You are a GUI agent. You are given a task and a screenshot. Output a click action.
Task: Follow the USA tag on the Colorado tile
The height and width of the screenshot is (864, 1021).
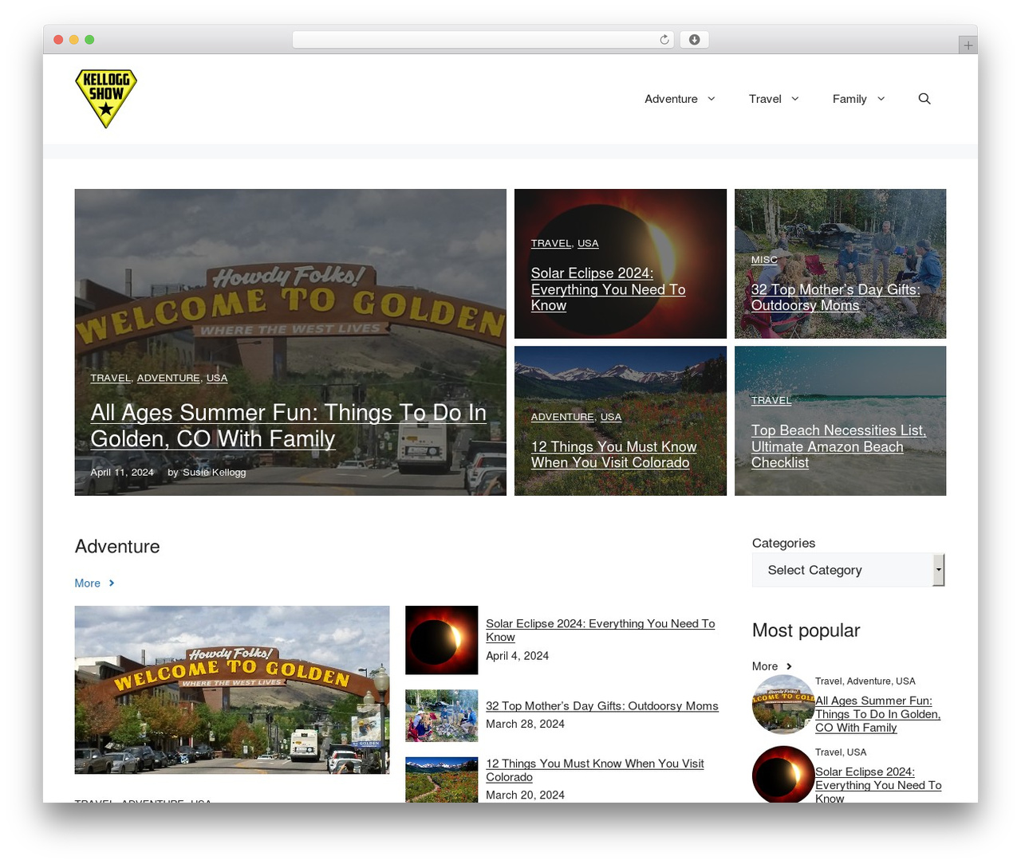coord(611,417)
